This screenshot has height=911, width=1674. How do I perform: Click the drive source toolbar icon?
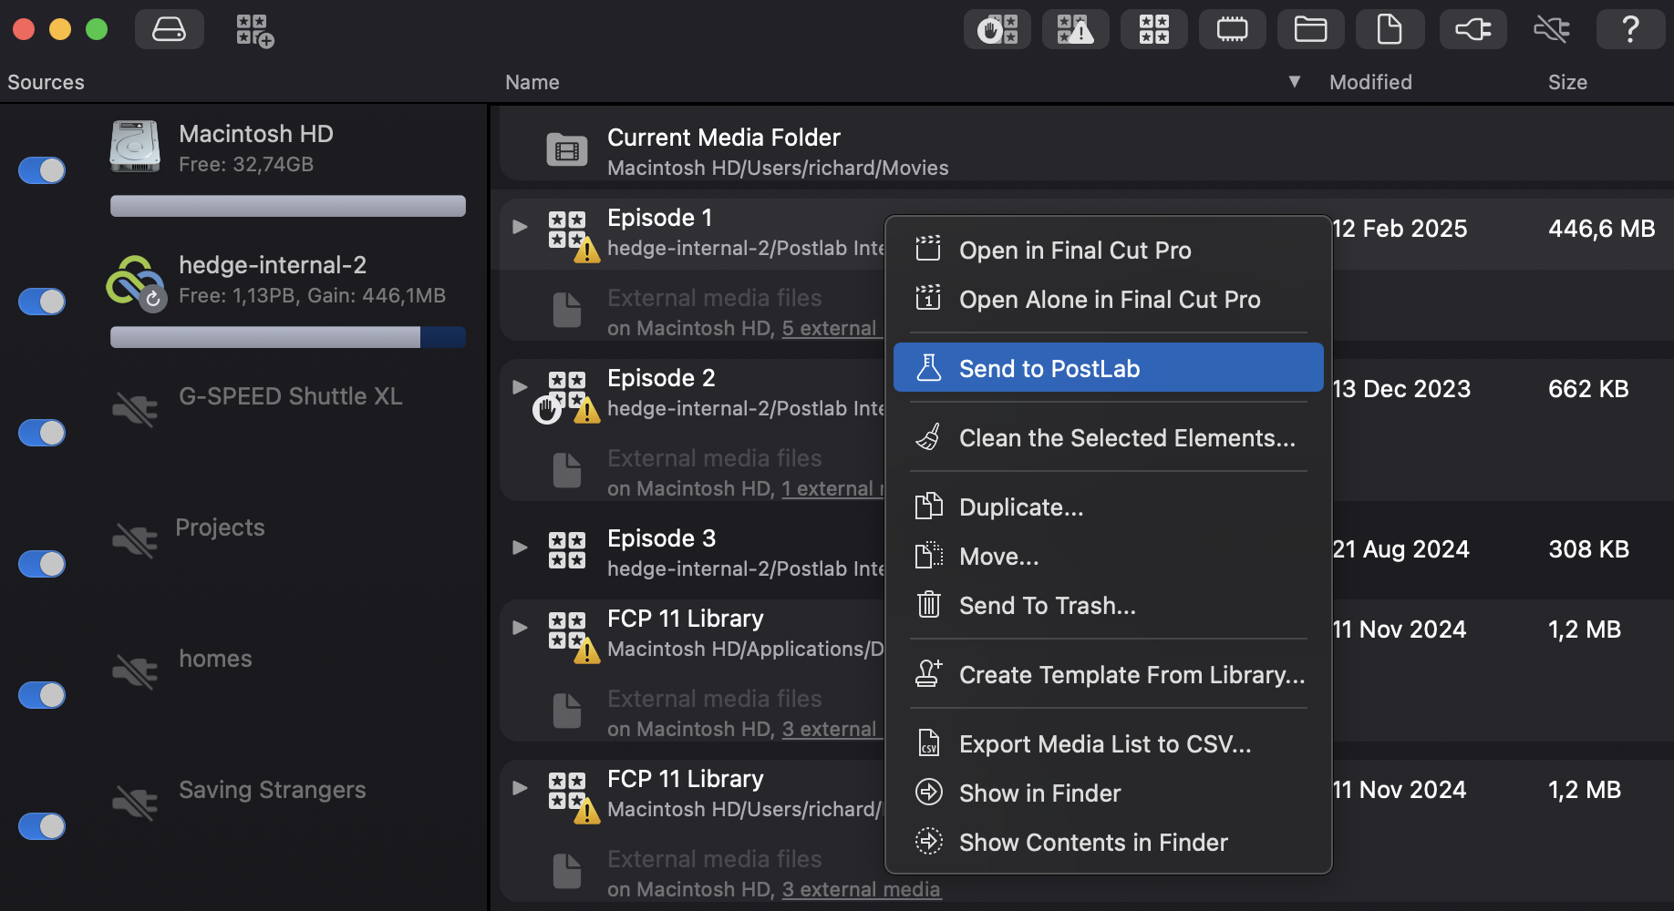[169, 29]
